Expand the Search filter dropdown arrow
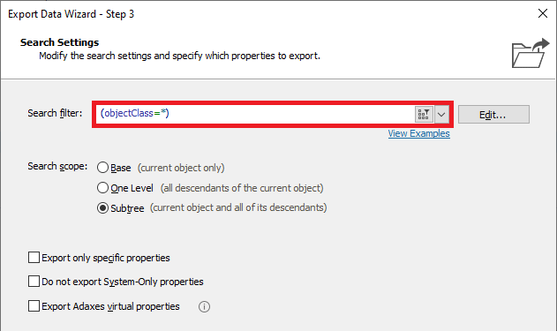The width and height of the screenshot is (557, 331). [x=441, y=115]
